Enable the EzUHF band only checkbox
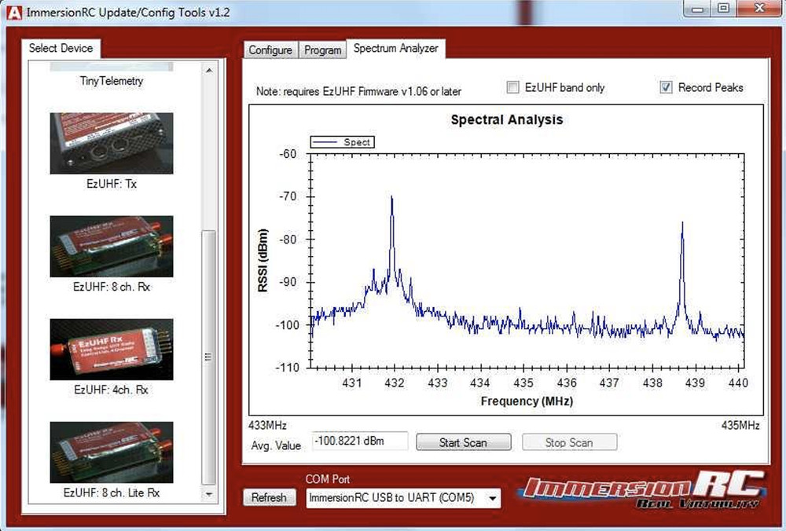 click(514, 87)
